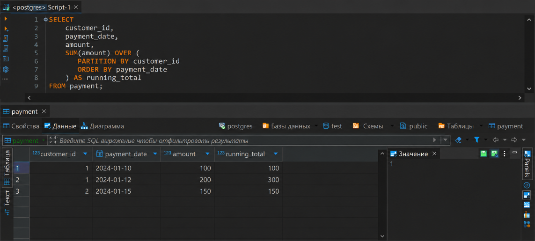Click the green save value icon
Viewport: 535px width, 241px height.
pyautogui.click(x=484, y=154)
